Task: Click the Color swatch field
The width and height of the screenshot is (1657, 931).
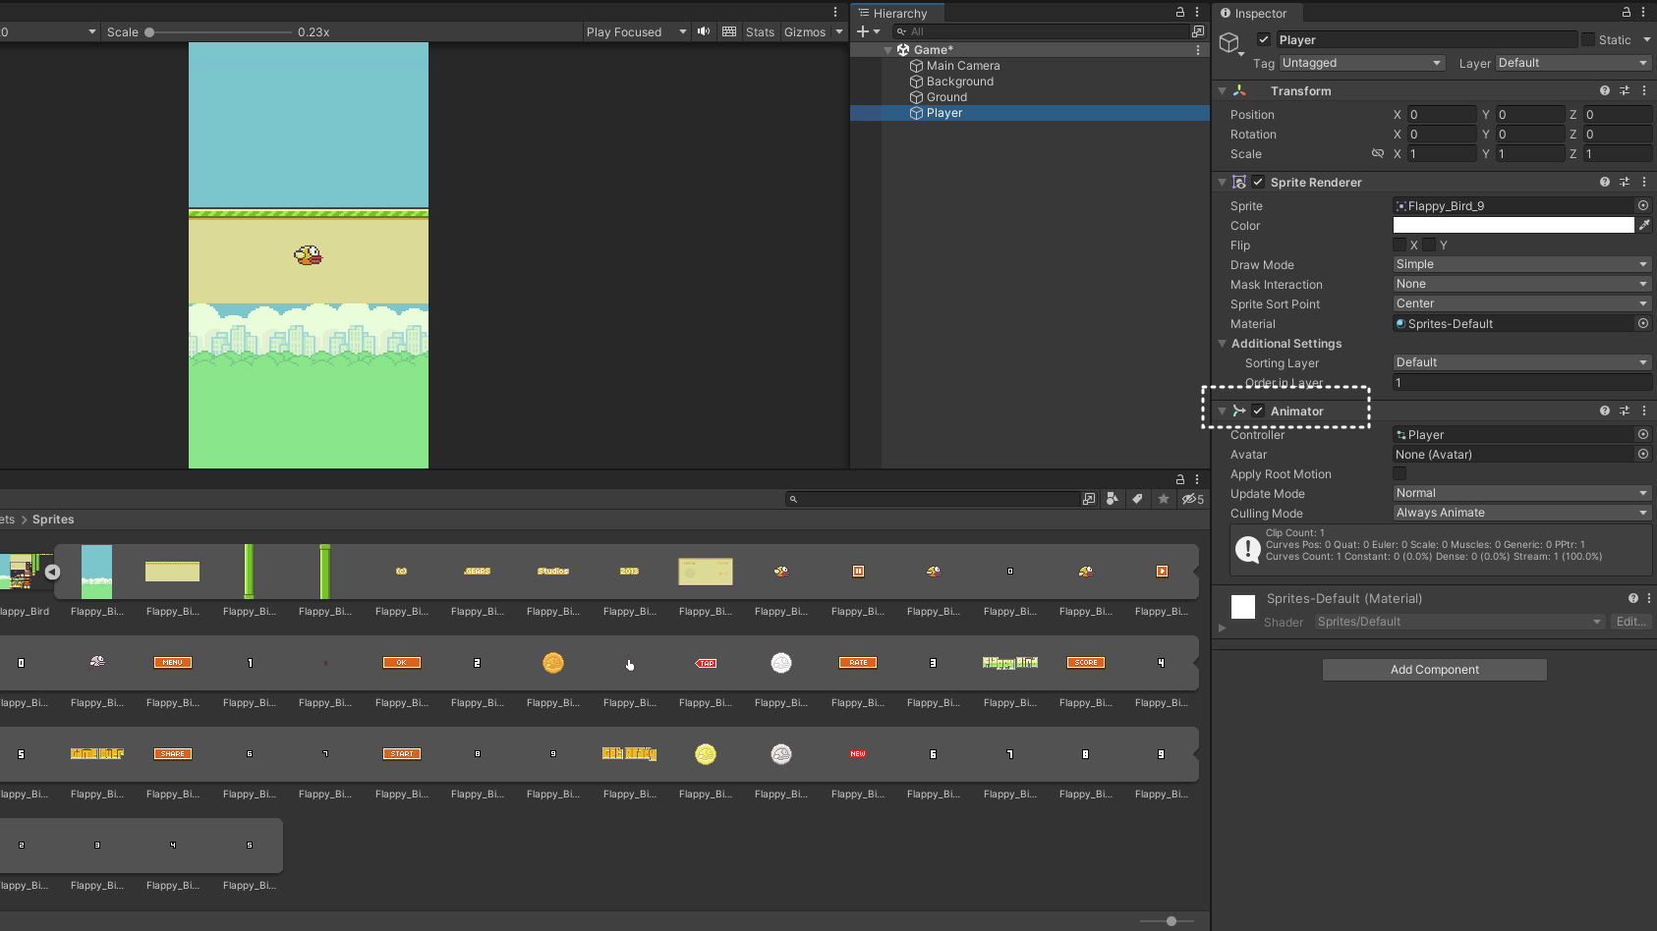Action: pyautogui.click(x=1514, y=225)
